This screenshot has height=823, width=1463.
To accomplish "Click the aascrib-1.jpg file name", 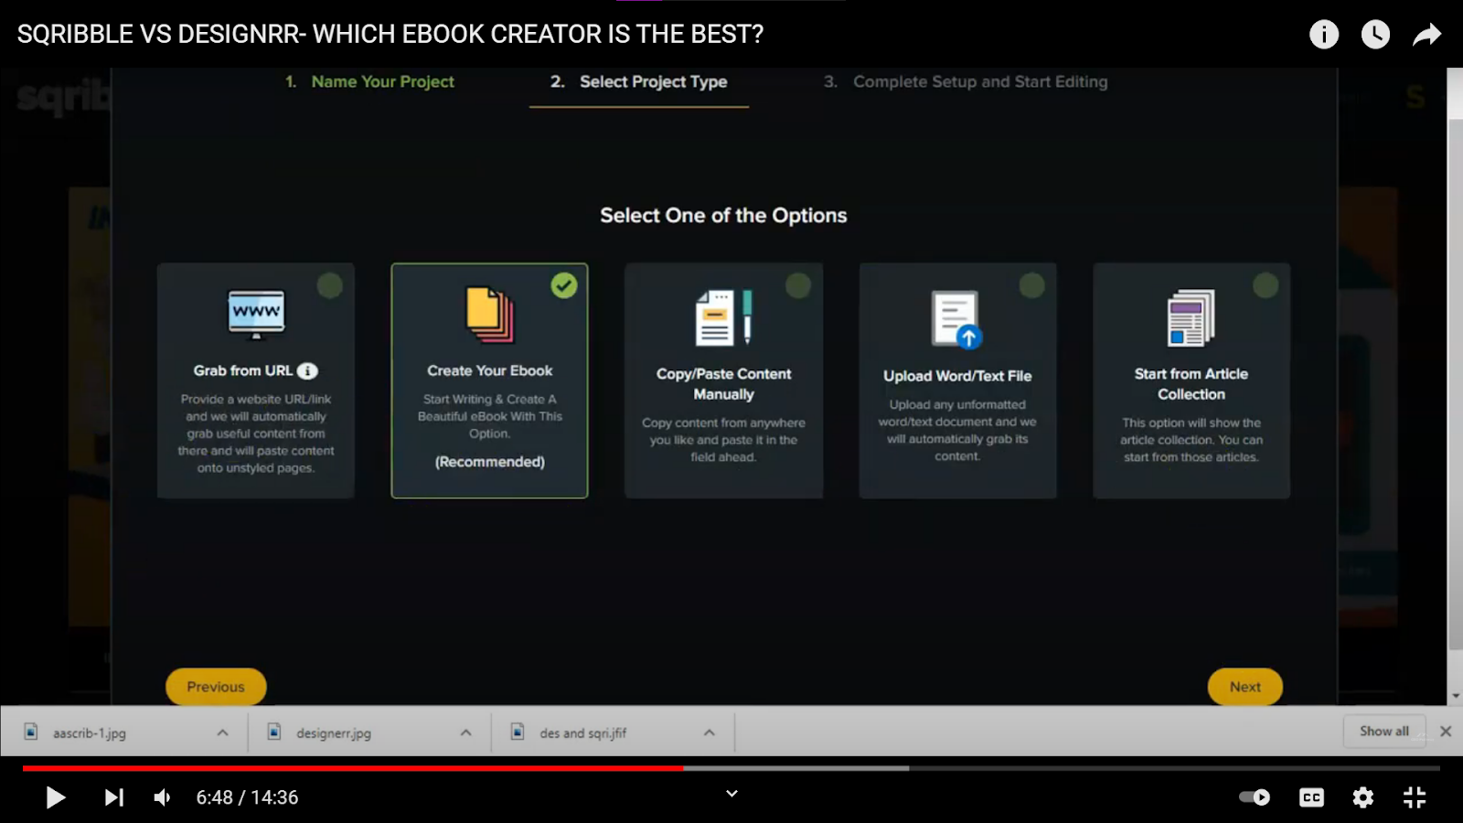I will (x=90, y=733).
